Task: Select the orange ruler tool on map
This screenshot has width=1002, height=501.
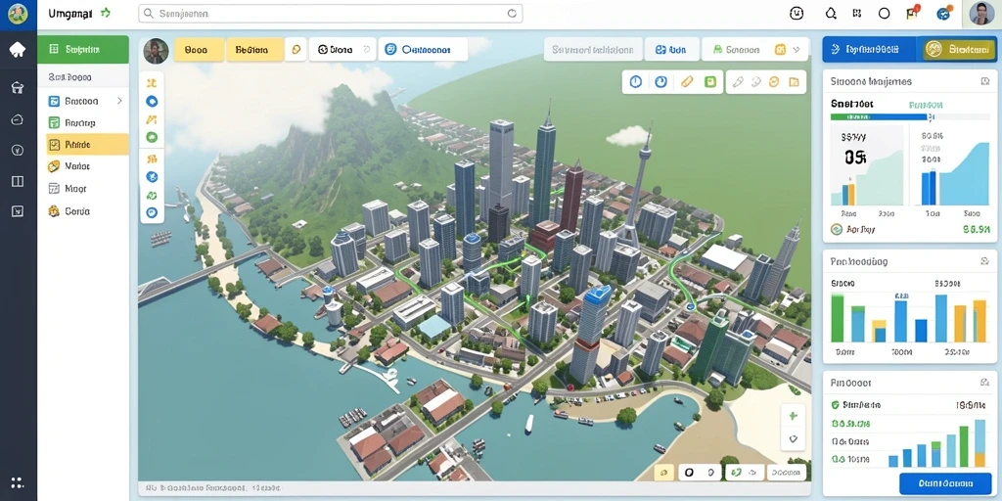Action: click(x=686, y=82)
